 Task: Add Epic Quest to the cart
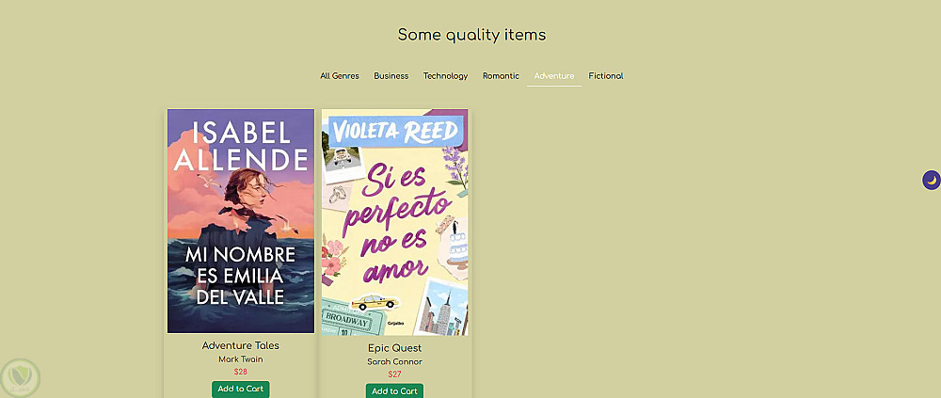pos(394,390)
